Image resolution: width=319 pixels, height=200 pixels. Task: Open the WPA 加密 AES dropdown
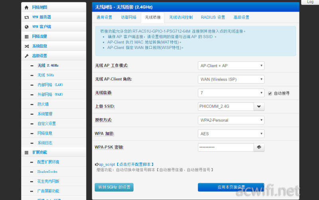click(231, 134)
